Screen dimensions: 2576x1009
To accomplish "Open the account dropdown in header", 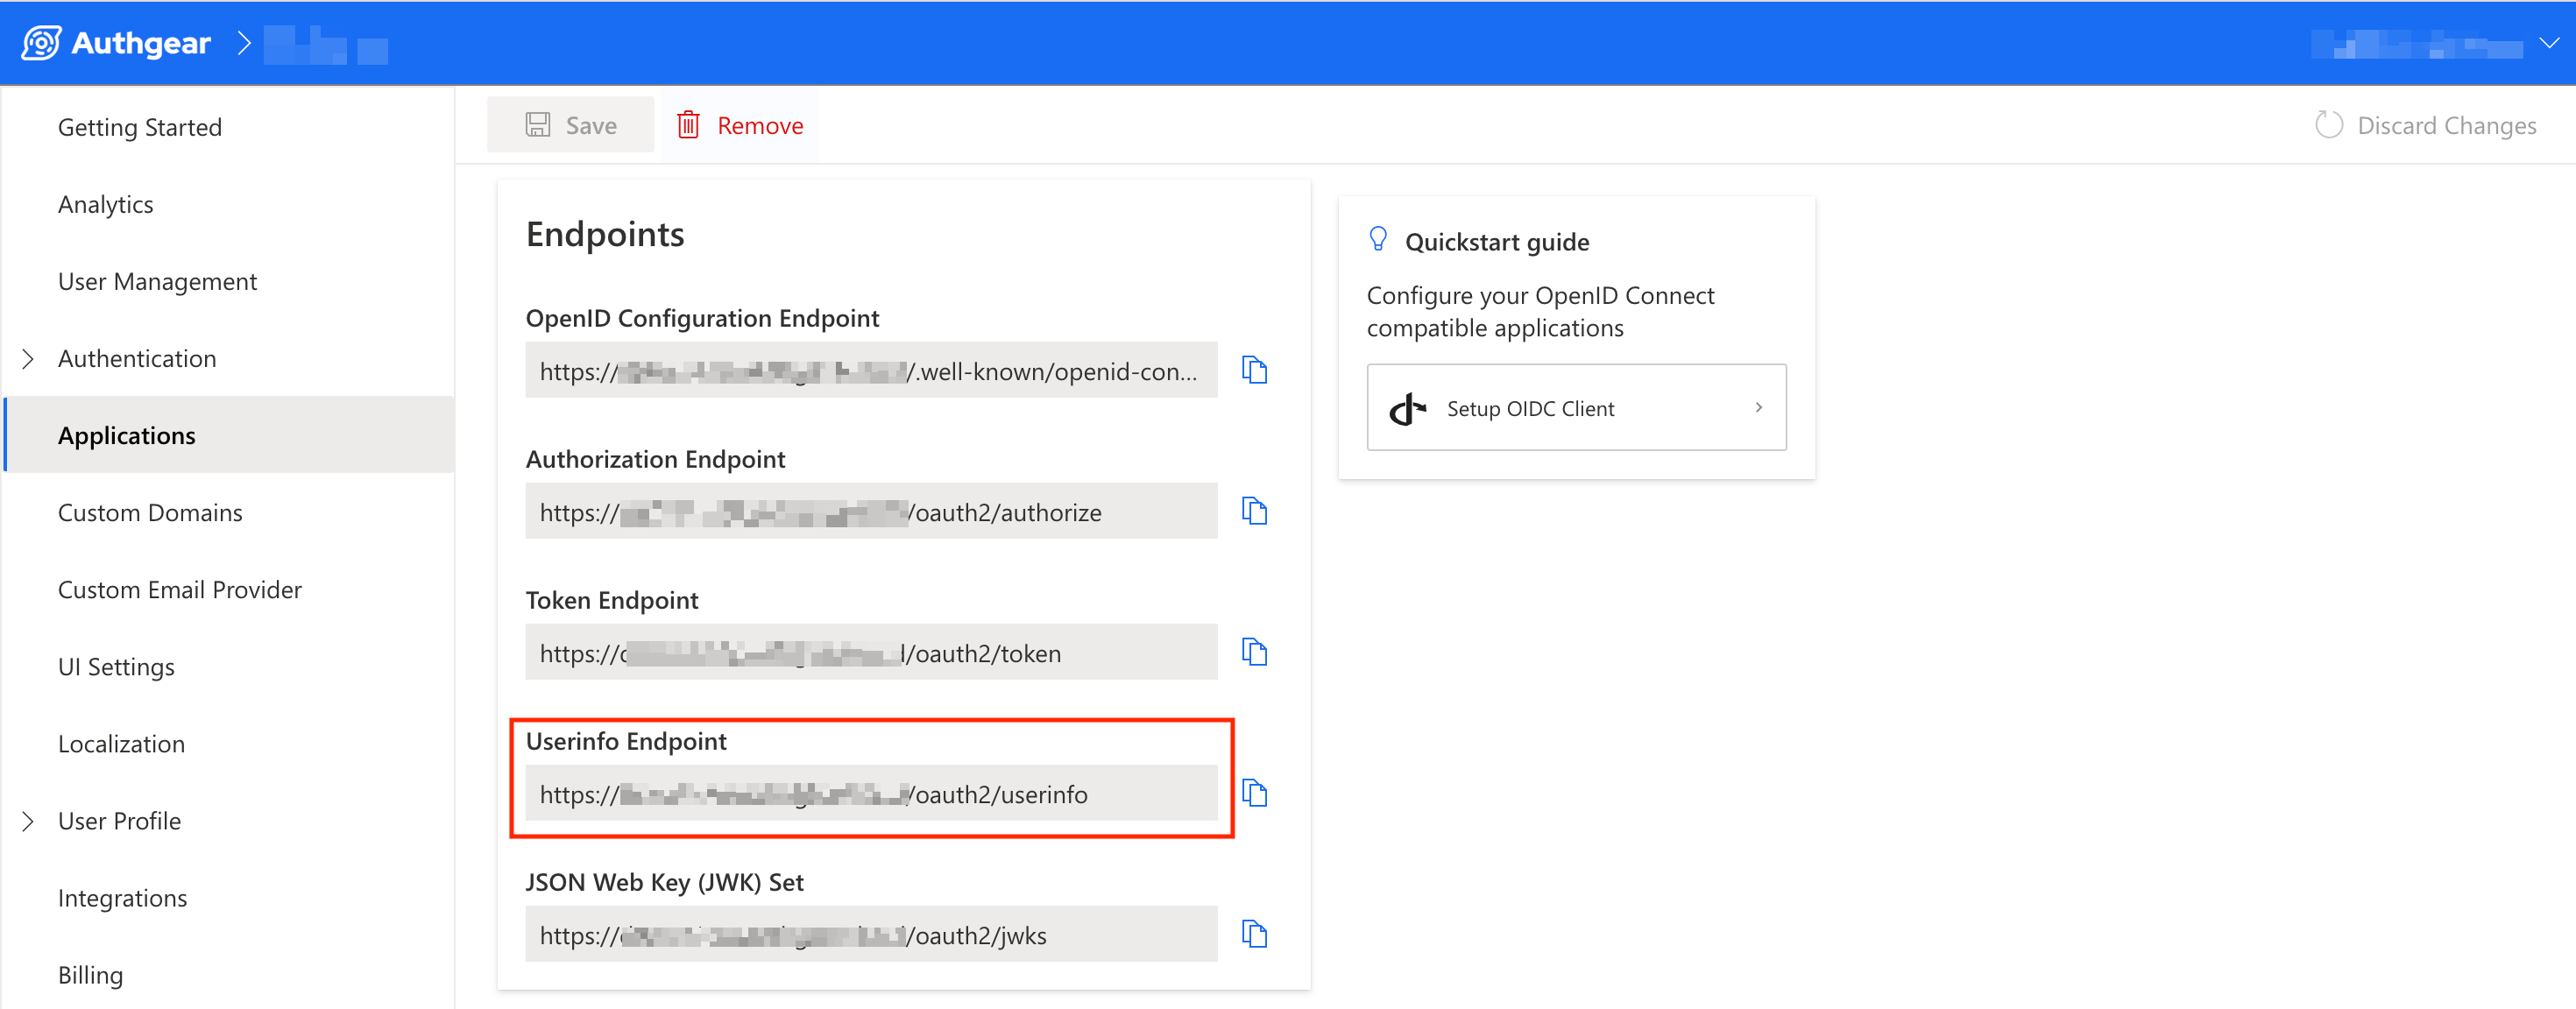I will [x=2549, y=43].
